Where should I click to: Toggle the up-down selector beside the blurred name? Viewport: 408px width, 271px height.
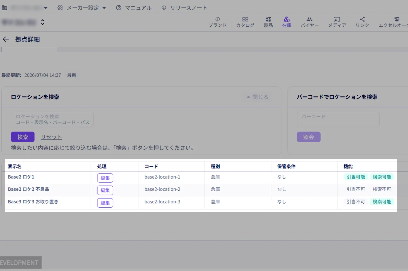(x=42, y=22)
